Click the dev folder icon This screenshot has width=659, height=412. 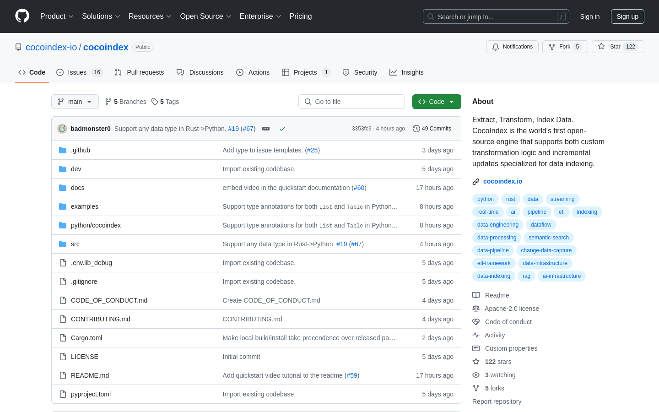tap(63, 169)
